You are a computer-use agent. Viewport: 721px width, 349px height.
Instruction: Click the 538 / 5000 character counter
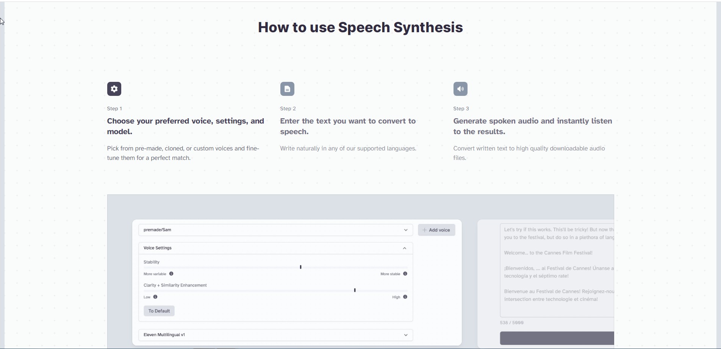click(512, 323)
